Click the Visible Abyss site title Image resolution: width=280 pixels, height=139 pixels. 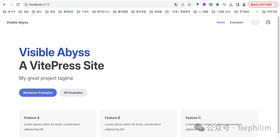17,22
